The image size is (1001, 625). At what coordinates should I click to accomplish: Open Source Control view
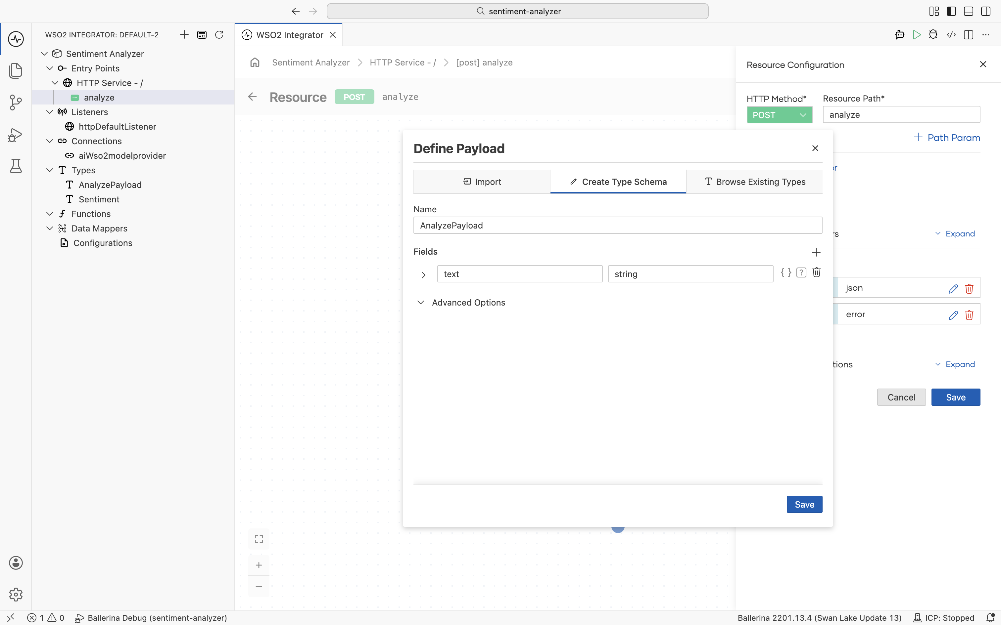pyautogui.click(x=16, y=102)
